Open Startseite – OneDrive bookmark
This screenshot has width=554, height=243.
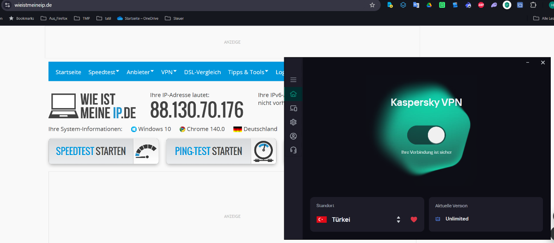click(138, 18)
